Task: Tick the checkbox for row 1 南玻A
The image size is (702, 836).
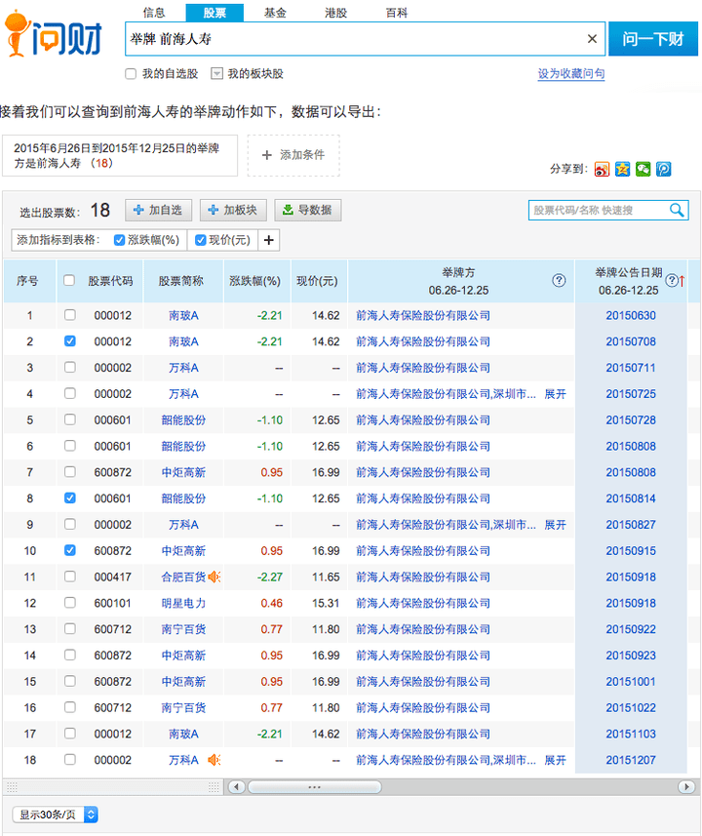Action: [x=69, y=315]
